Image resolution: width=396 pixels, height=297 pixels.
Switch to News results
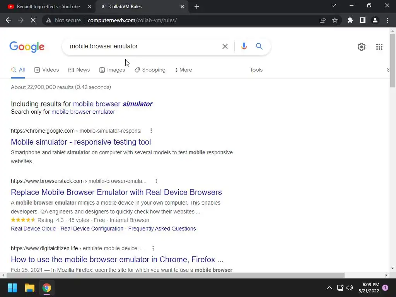pyautogui.click(x=79, y=70)
